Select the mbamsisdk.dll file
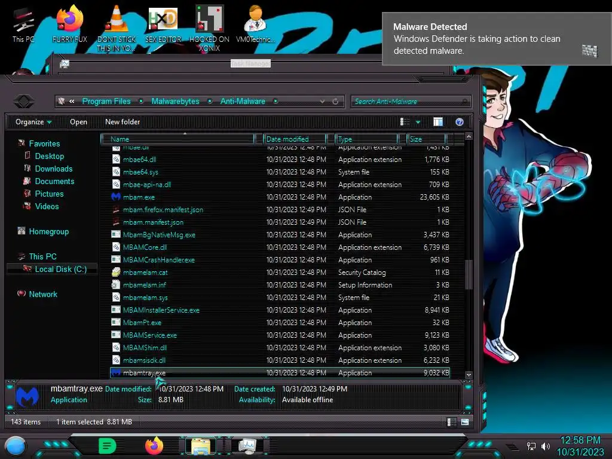The width and height of the screenshot is (612, 459). (x=144, y=360)
